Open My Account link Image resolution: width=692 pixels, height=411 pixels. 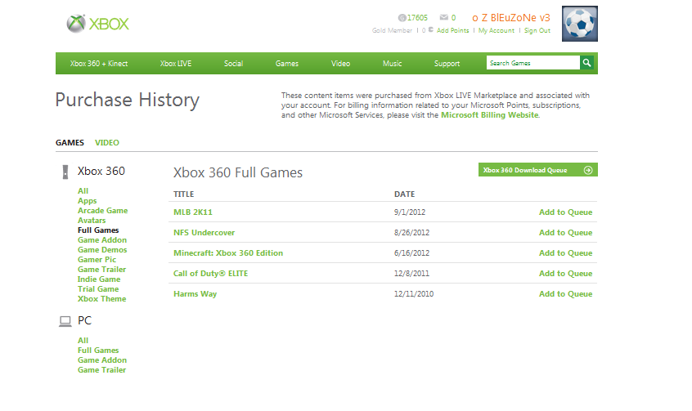click(x=497, y=30)
